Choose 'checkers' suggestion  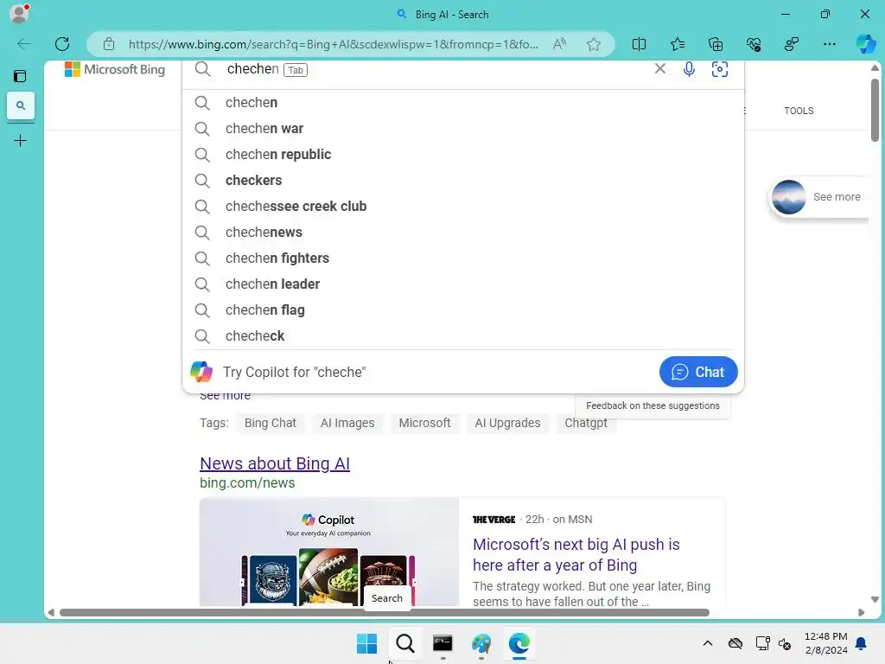click(x=463, y=180)
